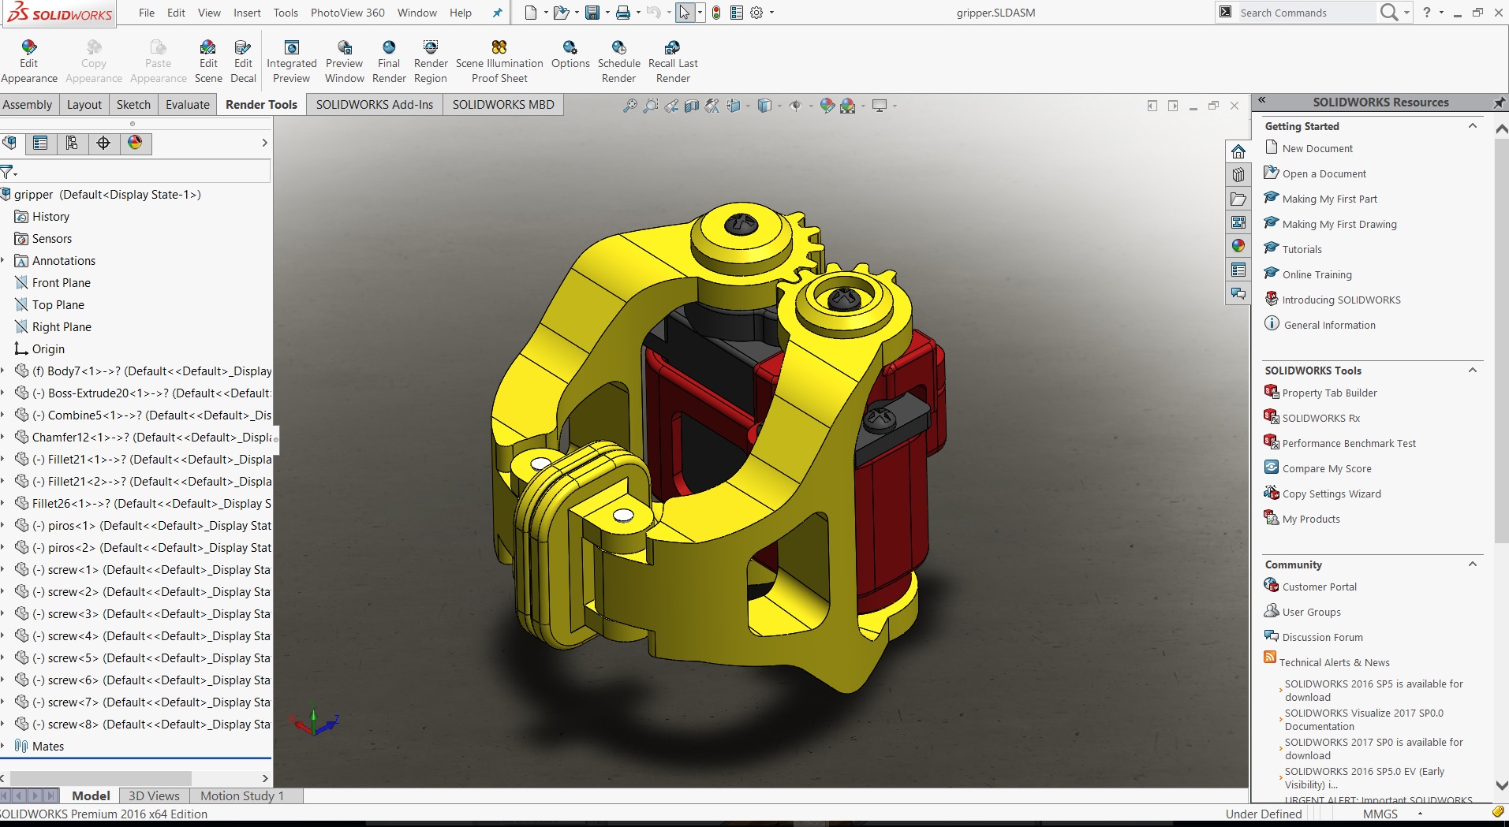Screen dimensions: 1509x827
Task: Click the Edit Appearance tool
Action: pyautogui.click(x=28, y=61)
